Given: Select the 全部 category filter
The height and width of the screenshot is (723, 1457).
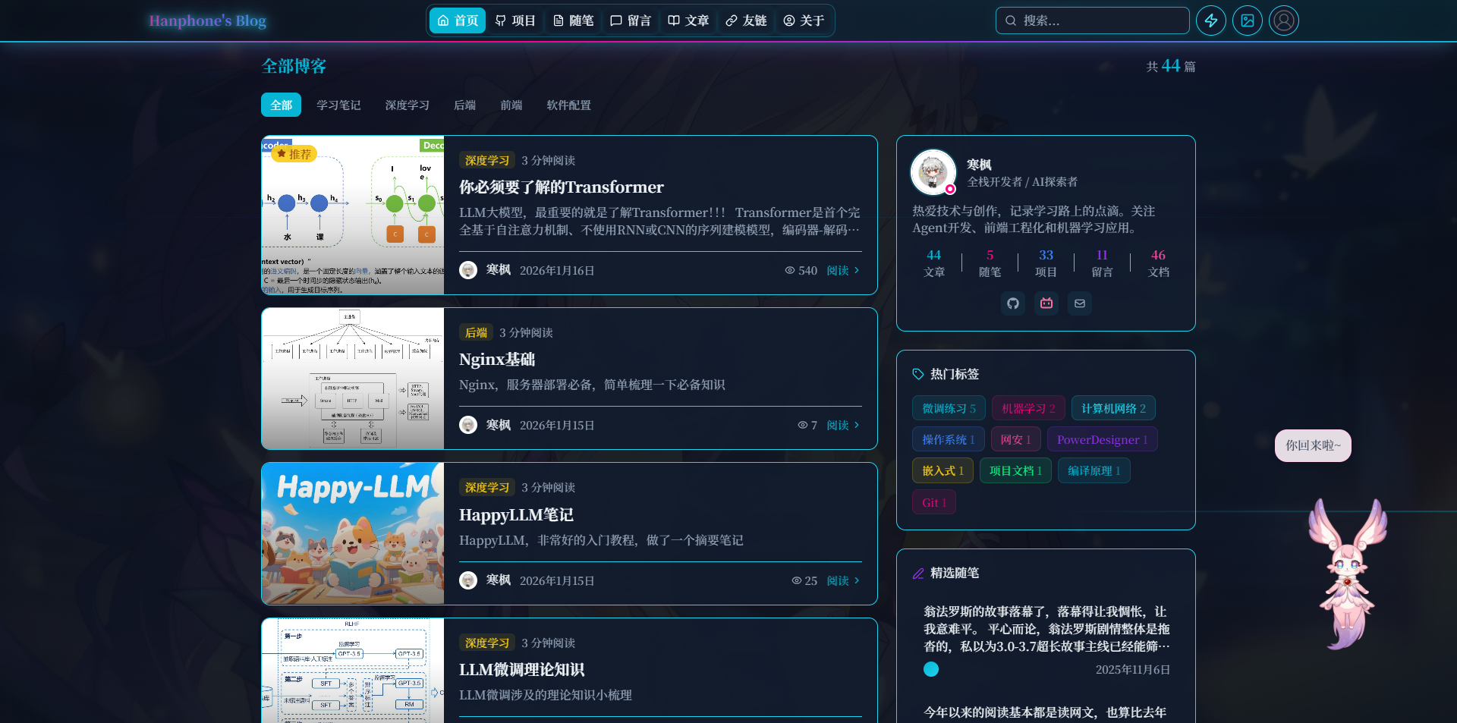Looking at the screenshot, I should pos(281,105).
